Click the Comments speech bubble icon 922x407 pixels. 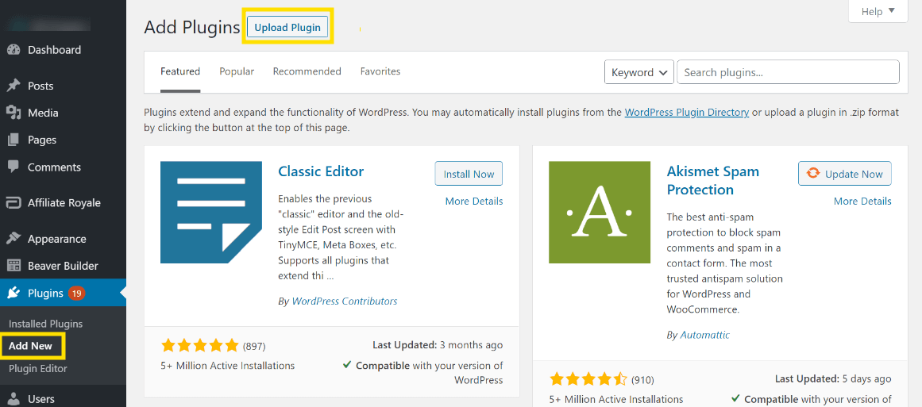pos(14,167)
